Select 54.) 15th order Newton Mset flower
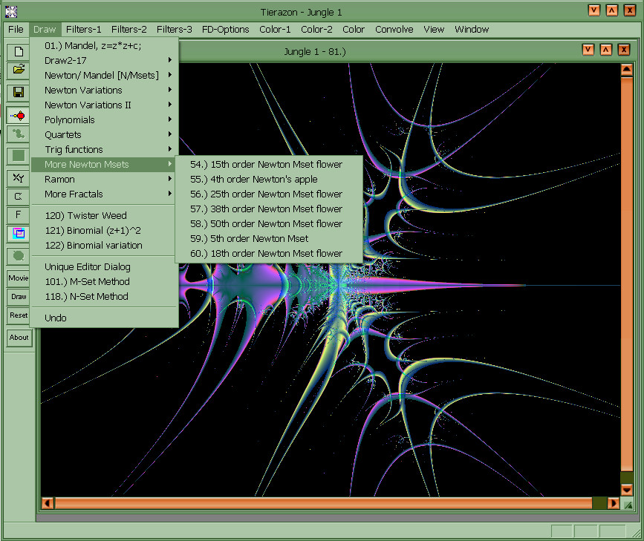The height and width of the screenshot is (541, 644). point(269,164)
